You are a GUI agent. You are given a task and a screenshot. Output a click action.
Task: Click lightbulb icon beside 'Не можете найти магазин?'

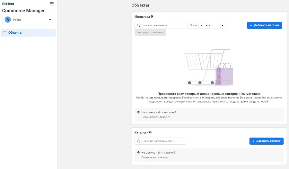pyautogui.click(x=139, y=113)
